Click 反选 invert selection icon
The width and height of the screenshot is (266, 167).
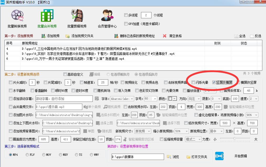(252, 36)
